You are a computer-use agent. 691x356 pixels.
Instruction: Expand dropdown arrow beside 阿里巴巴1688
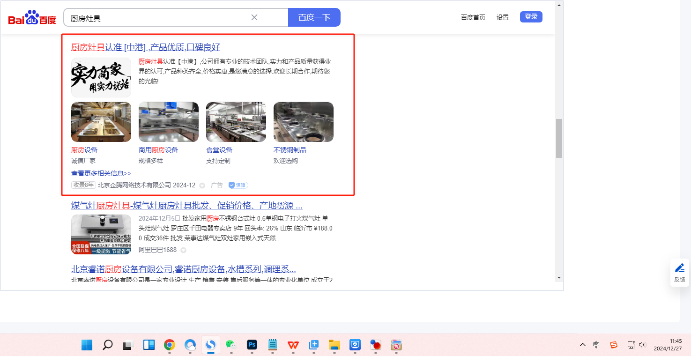[183, 250]
